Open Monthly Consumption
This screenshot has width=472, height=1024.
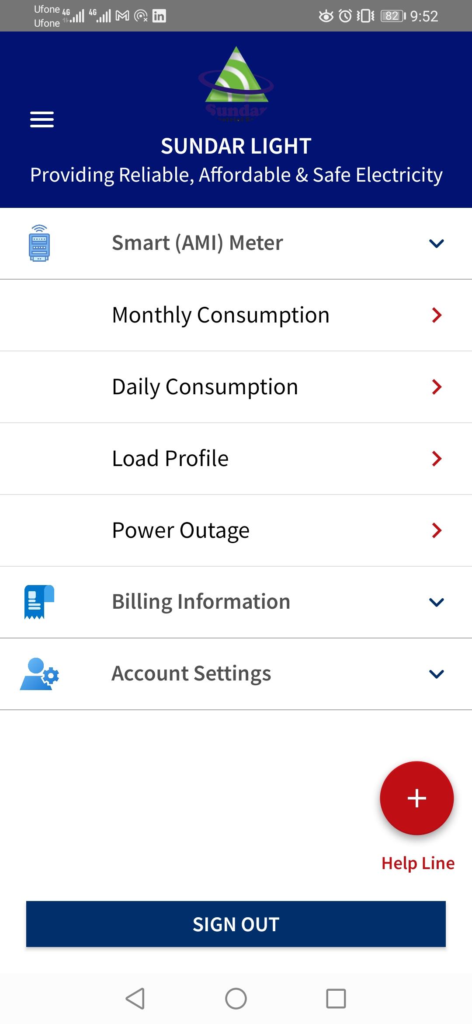(236, 315)
